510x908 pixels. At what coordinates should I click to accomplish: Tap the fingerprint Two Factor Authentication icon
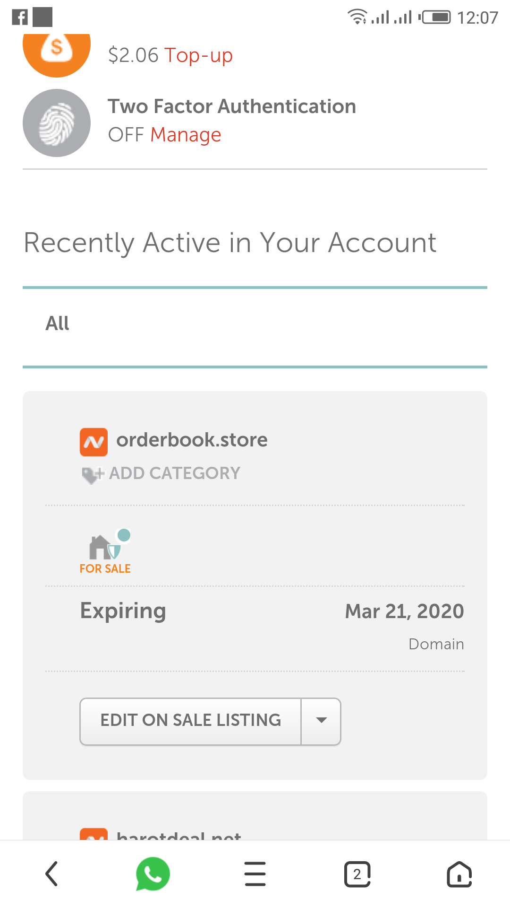[x=57, y=123]
